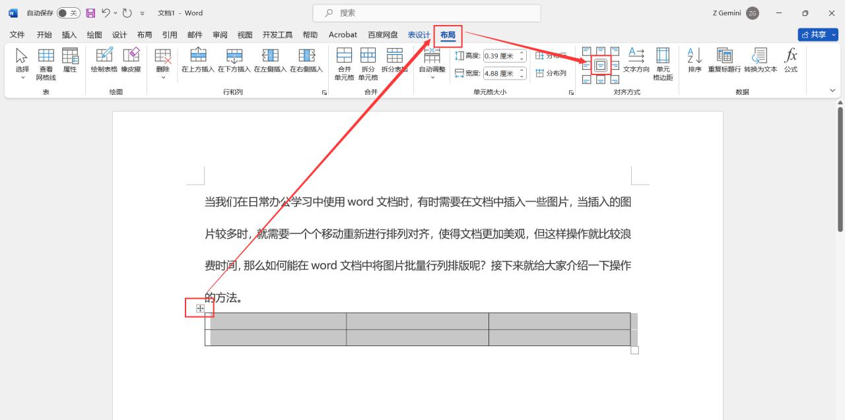Click the height (高度) value field

pos(500,56)
